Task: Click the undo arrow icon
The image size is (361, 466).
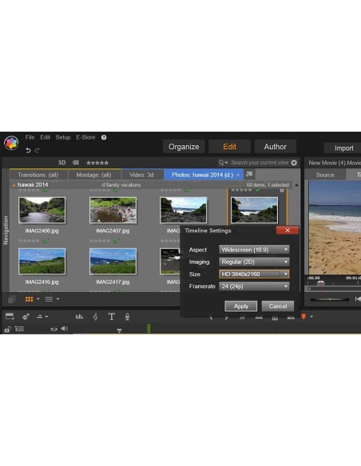Action: pyautogui.click(x=28, y=150)
